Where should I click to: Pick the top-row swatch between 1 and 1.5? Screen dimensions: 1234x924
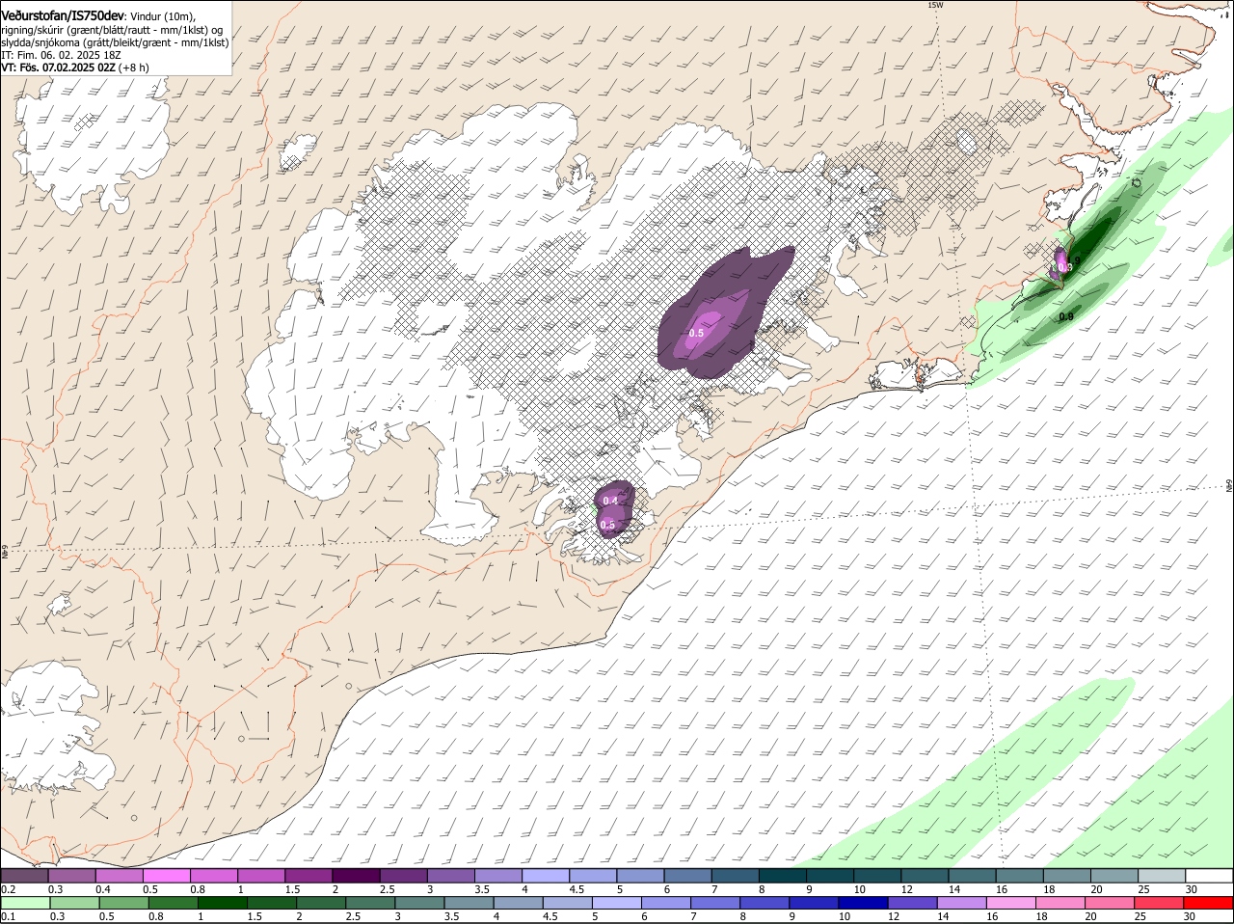(261, 876)
